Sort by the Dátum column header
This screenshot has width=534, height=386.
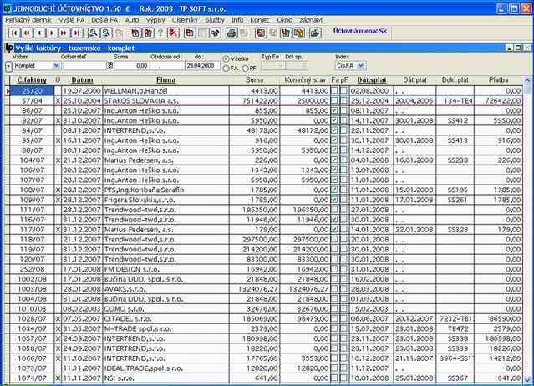pos(82,80)
